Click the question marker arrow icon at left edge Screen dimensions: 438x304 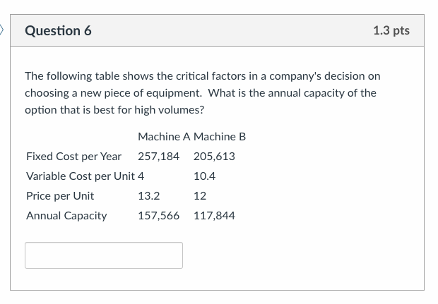coord(2,30)
